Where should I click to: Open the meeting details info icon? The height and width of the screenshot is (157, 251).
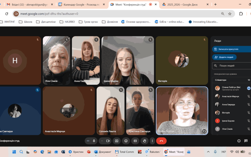pos(239,141)
